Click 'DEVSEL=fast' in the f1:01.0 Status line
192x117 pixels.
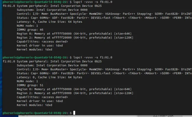click(x=101, y=73)
